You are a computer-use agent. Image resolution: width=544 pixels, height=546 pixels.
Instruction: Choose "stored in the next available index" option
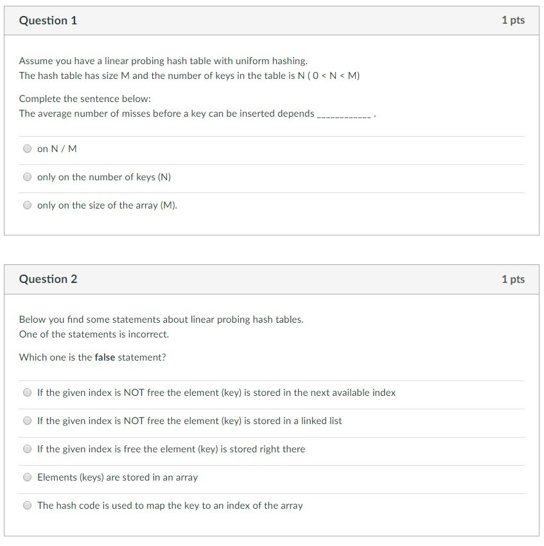click(217, 393)
